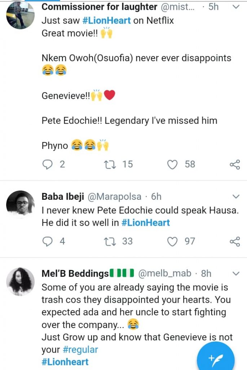Tap #Lionheart hashtag in Mel'B Beddings' tweet
The height and width of the screenshot is (370, 247).
(x=65, y=362)
